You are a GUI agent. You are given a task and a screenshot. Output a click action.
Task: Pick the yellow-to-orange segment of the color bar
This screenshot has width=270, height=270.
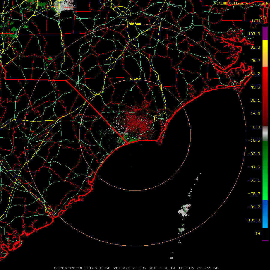[x=265, y=53]
